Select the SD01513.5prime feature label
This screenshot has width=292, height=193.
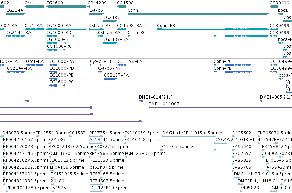coord(67,160)
